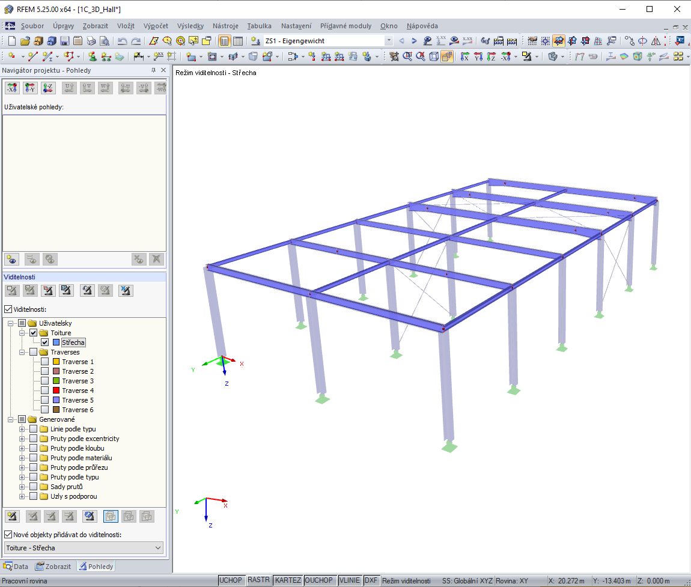Collapse the Uživatelsky tree node
691x587 pixels.
(x=11, y=323)
